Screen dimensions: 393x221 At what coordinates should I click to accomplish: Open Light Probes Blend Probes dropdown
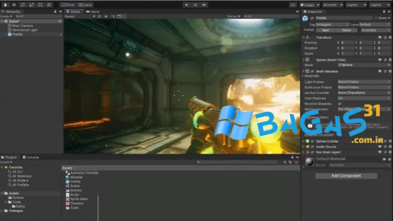click(364, 82)
